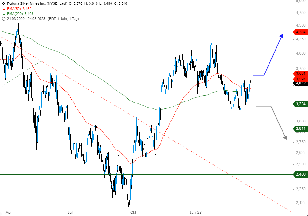Click the Apr label on time axis
The height and width of the screenshot is (216, 308).
[9, 212]
